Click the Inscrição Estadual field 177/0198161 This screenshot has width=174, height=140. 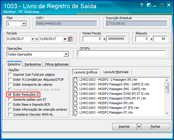137,23
